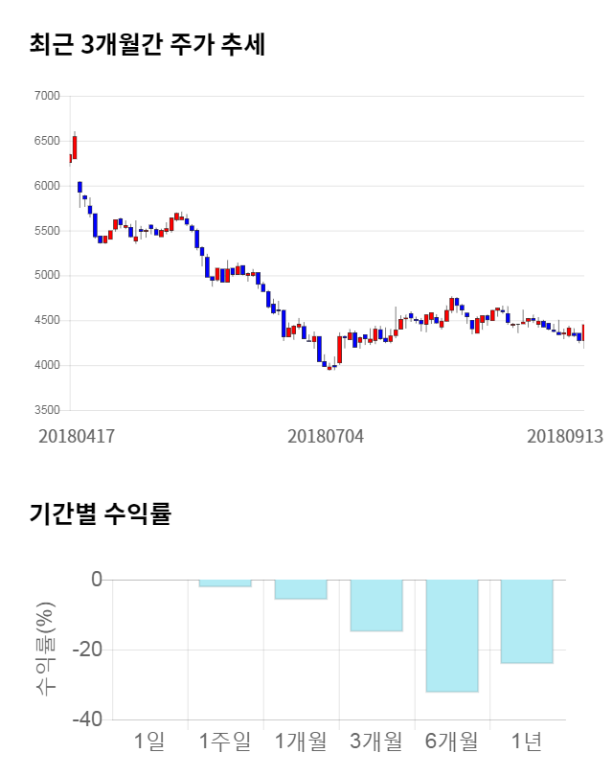Click the 1개월 return bar

[301, 589]
